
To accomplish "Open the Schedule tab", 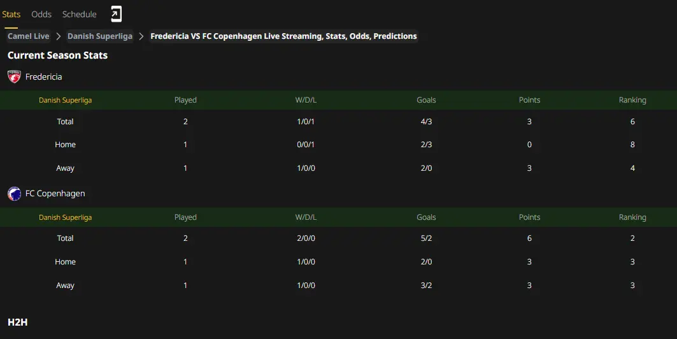I will (80, 14).
